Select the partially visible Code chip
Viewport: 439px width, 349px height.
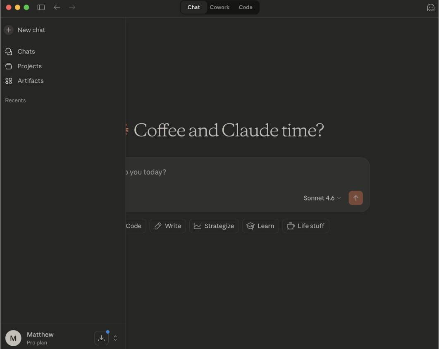click(x=135, y=226)
